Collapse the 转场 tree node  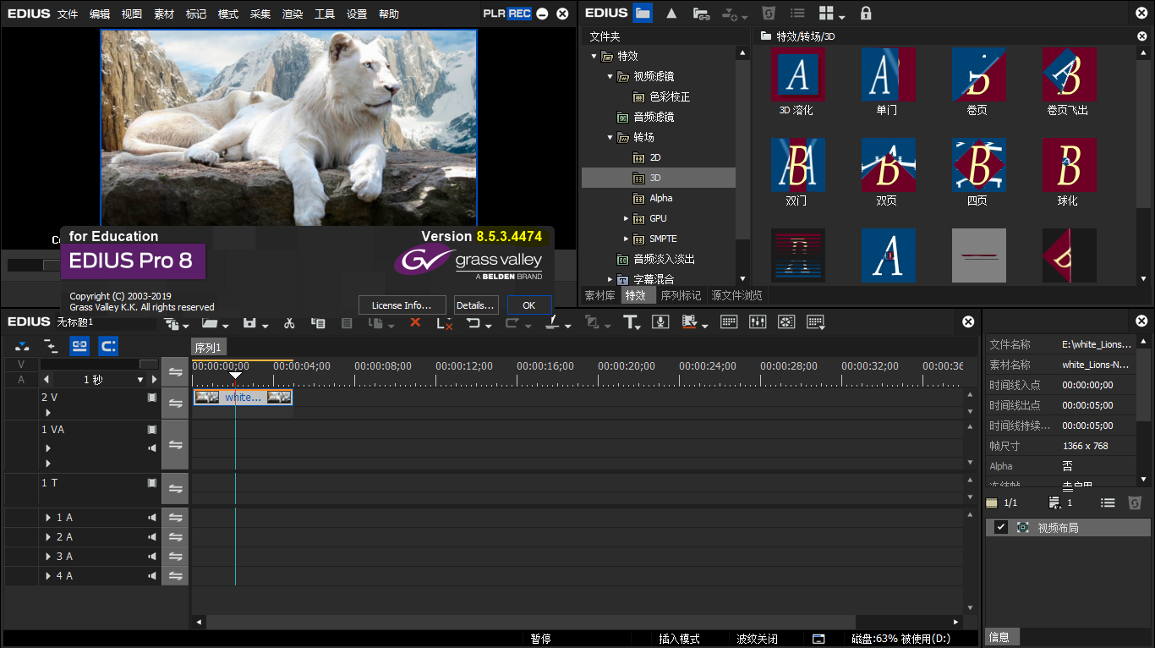610,137
